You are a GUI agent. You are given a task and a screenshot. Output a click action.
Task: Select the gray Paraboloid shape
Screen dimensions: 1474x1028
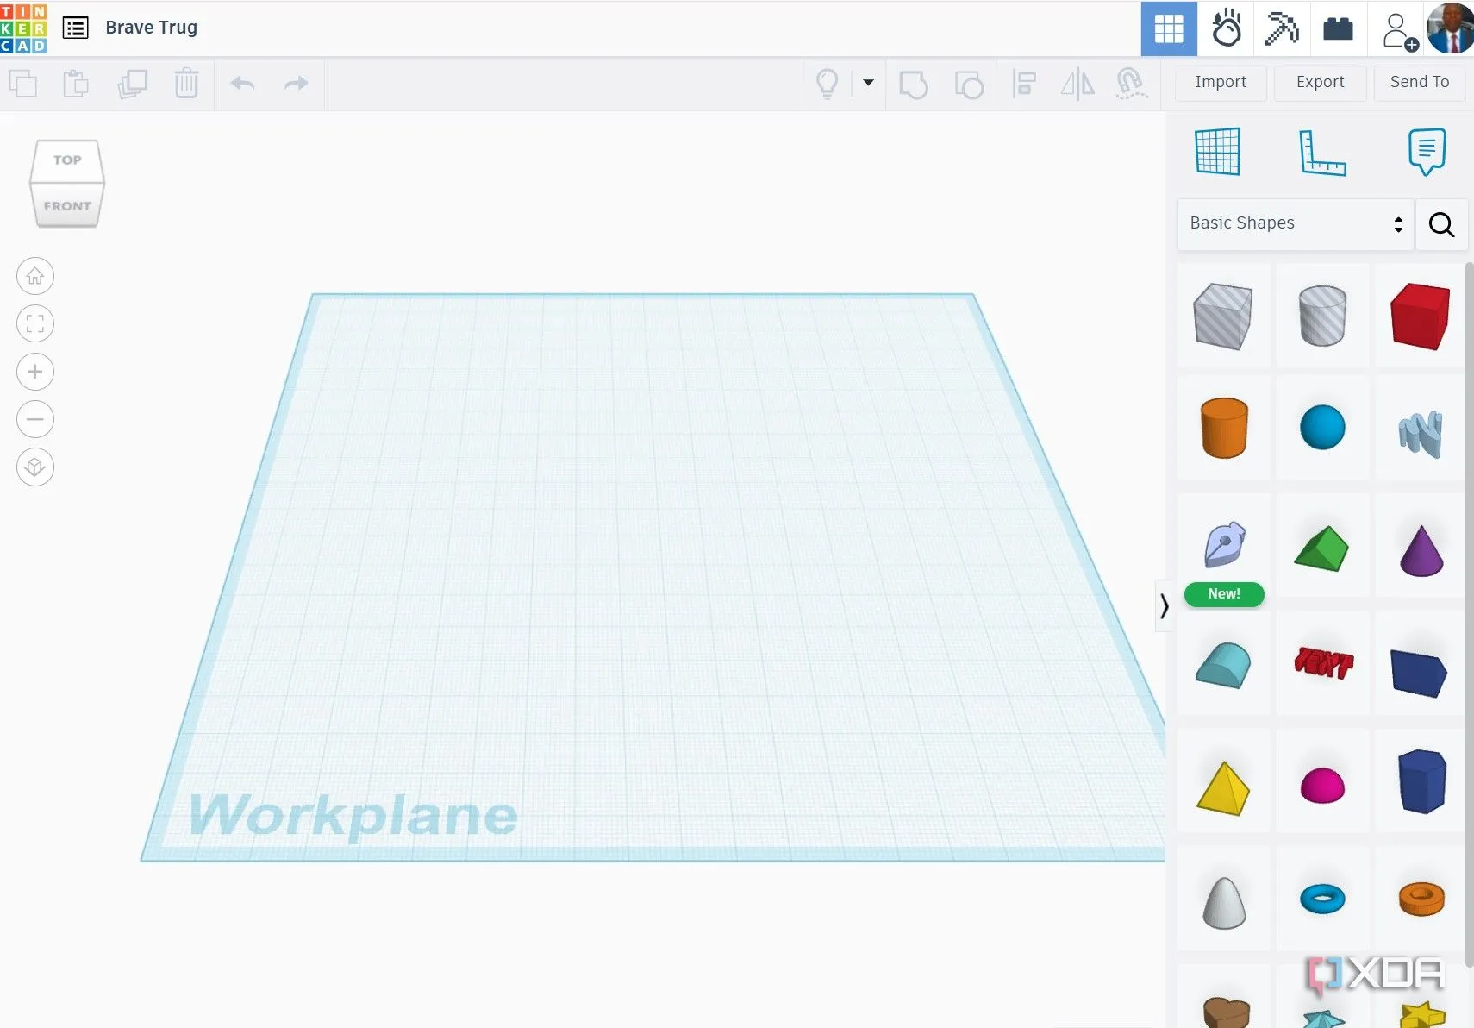[1223, 902]
